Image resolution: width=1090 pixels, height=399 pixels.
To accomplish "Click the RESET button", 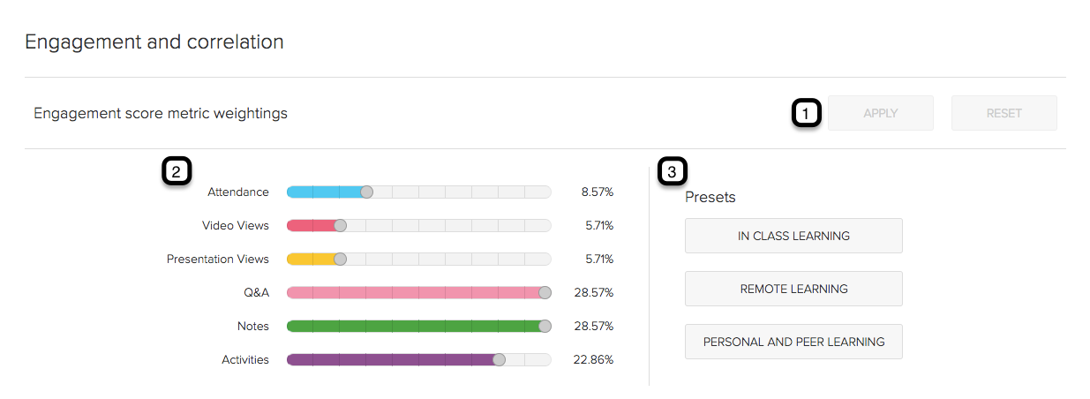I will click(x=1004, y=113).
